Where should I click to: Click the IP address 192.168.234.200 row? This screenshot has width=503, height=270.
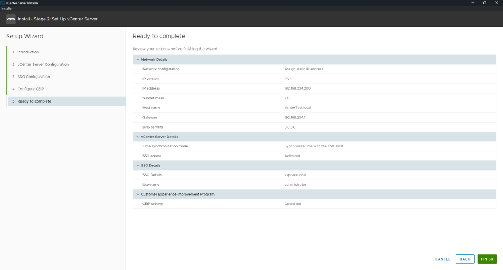point(298,88)
